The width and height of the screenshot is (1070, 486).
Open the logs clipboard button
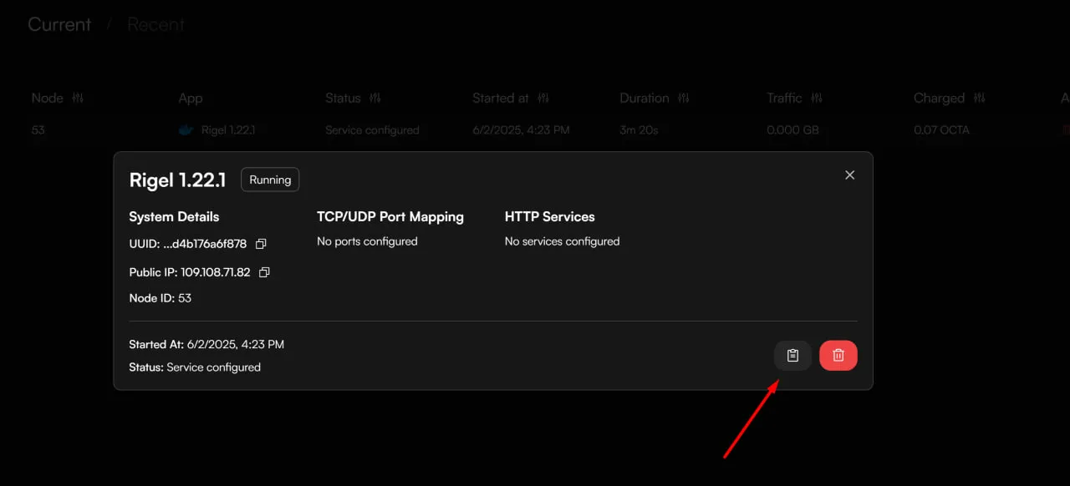pyautogui.click(x=792, y=356)
